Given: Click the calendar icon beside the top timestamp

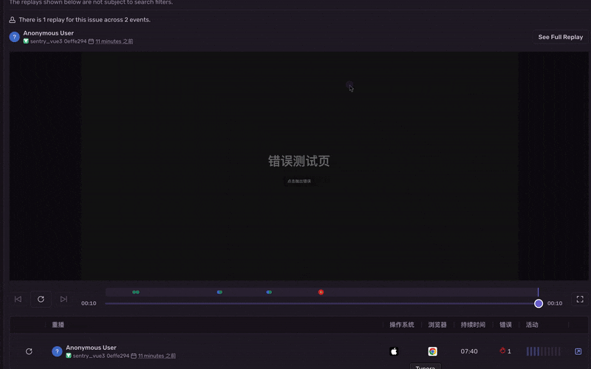Looking at the screenshot, I should click(x=91, y=41).
